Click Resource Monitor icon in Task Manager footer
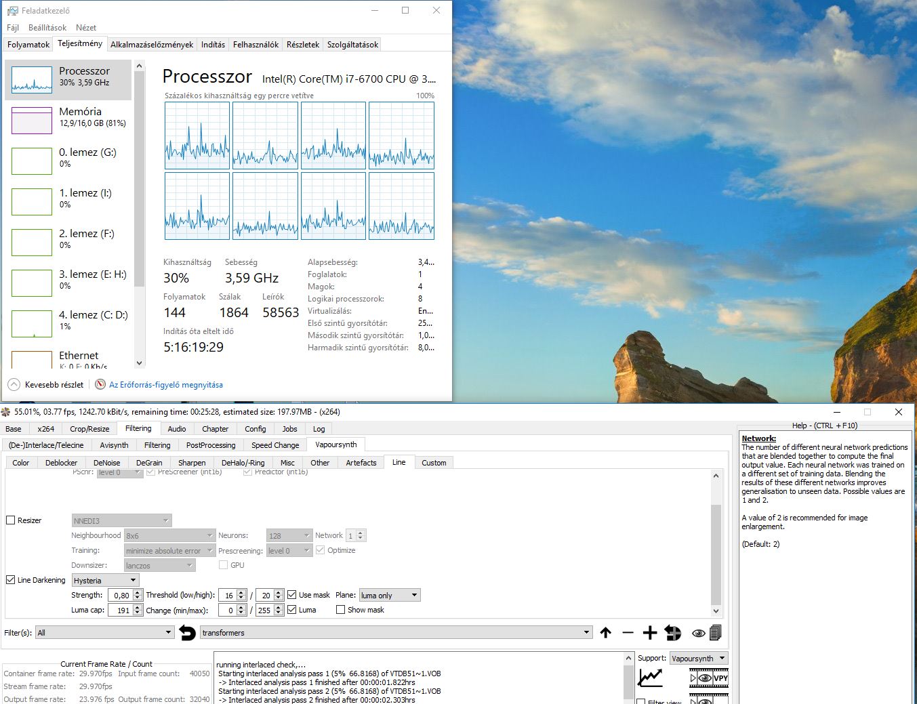 coord(100,385)
